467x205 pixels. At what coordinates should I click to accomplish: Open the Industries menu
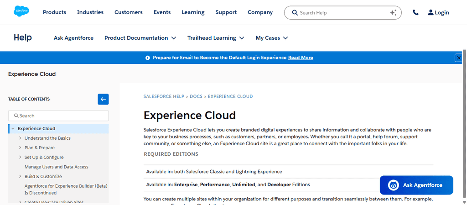click(x=90, y=12)
